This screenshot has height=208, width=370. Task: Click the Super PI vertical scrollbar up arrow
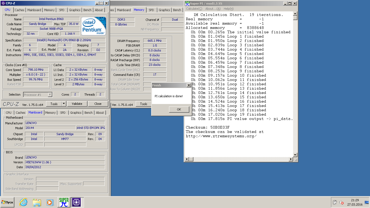295,14
